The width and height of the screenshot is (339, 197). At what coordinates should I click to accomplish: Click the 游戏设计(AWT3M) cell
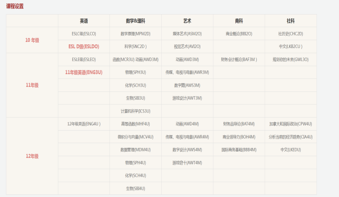tap(187, 98)
